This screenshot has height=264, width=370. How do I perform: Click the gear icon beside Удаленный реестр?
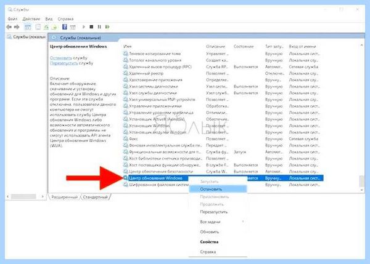click(x=126, y=73)
